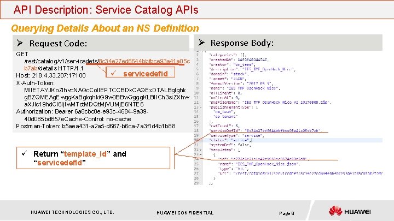Click the 'createdAt' line in response body
The image size is (394, 221).
pos(239,59)
